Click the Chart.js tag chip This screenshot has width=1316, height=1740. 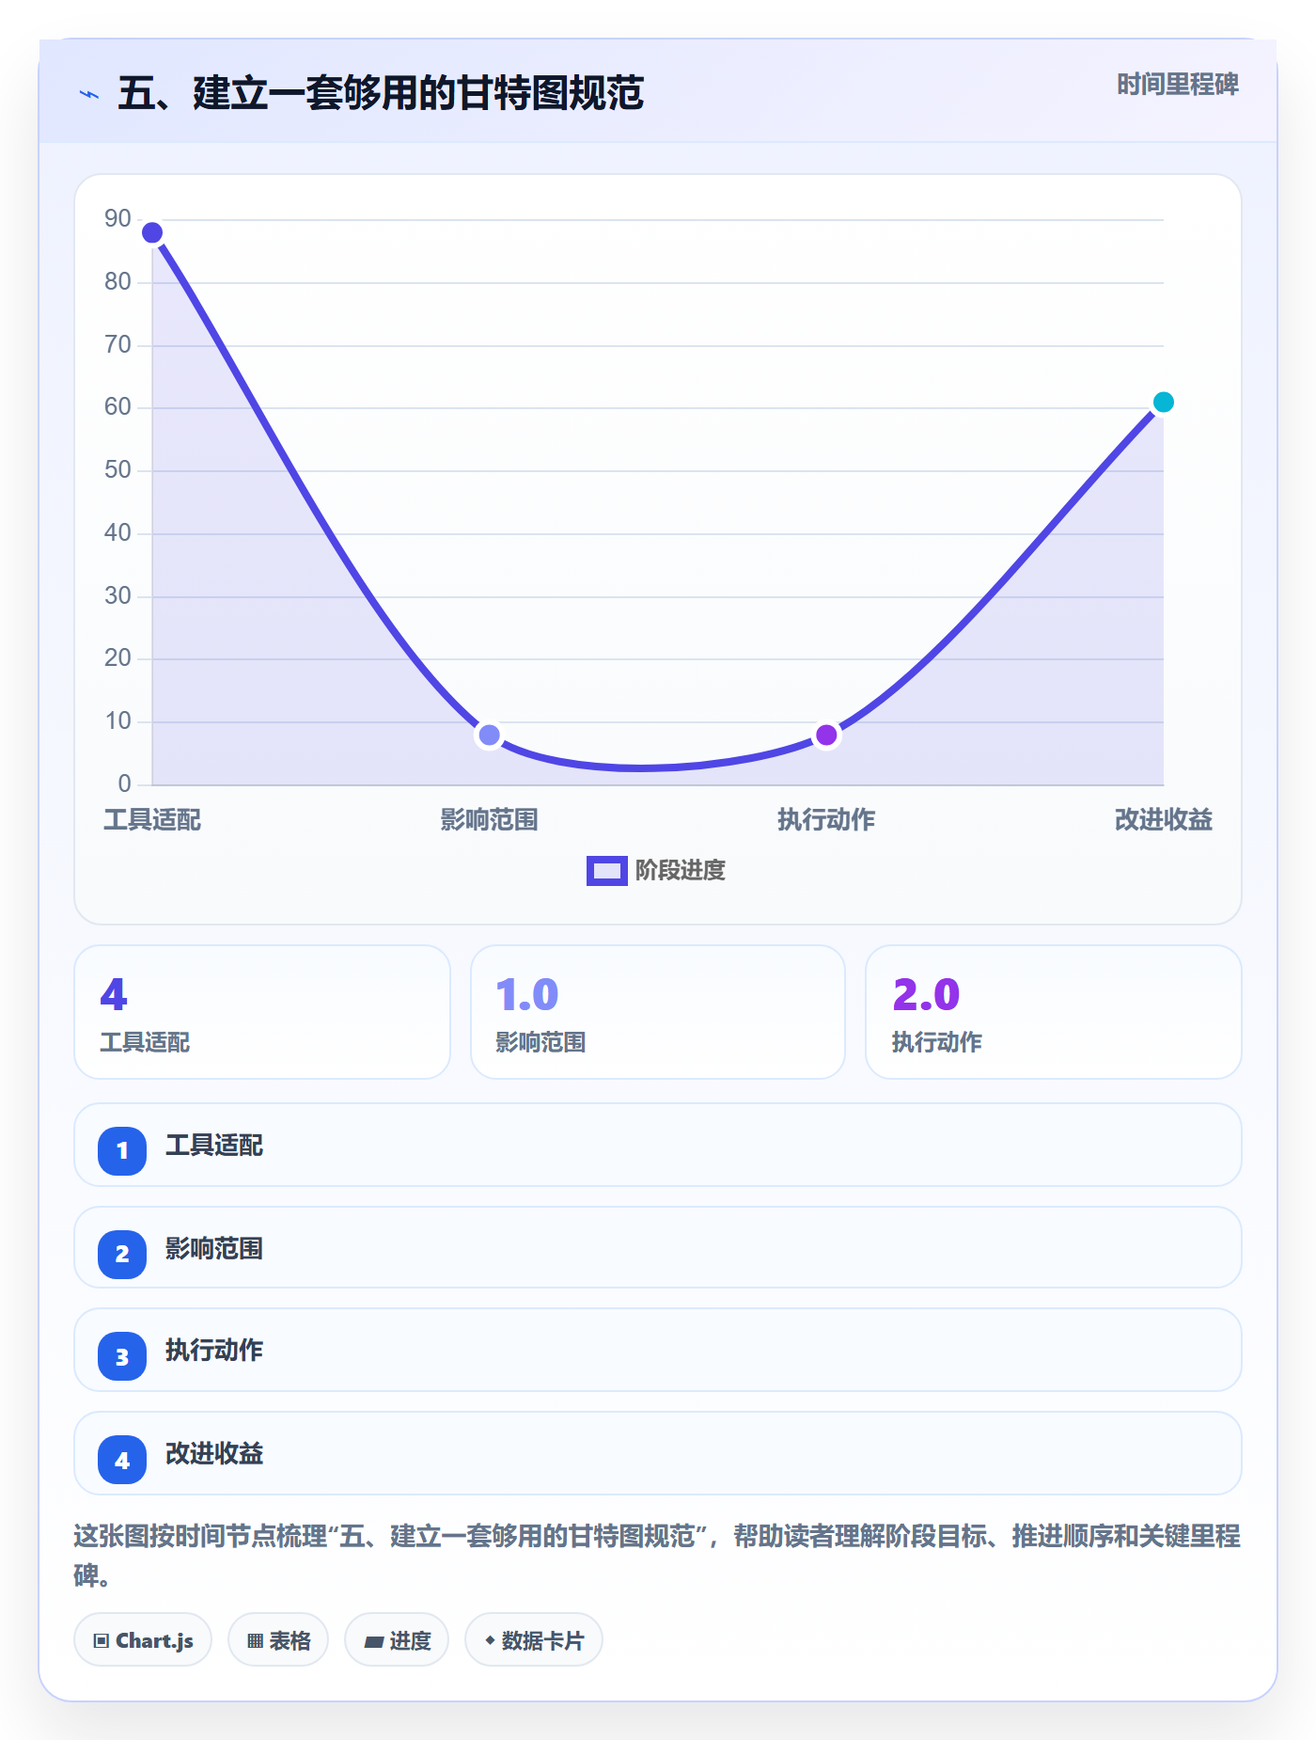[143, 1640]
